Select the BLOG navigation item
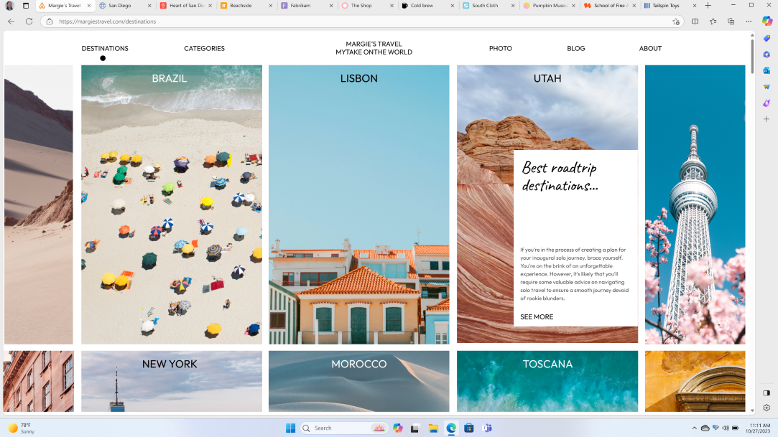Screen dimensions: 778x437 (575, 48)
